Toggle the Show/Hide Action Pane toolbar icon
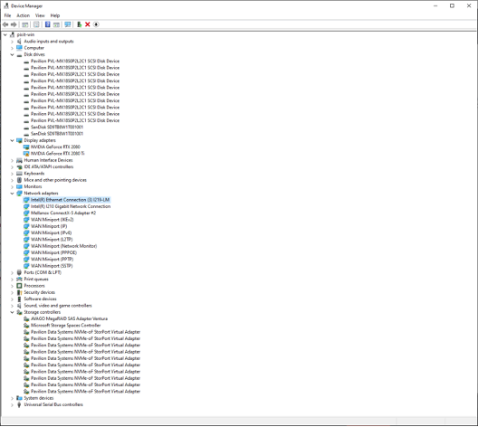 [56, 24]
